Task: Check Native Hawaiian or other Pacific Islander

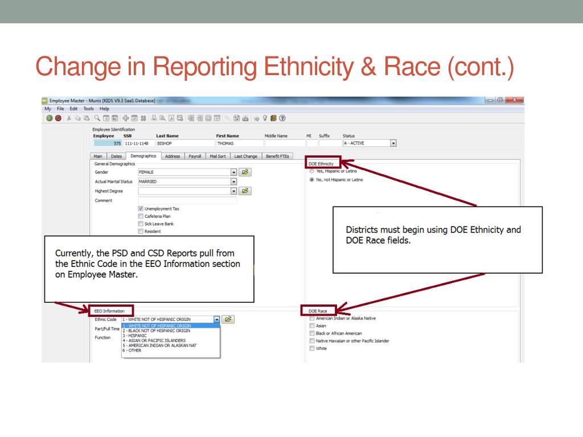Action: (312, 341)
